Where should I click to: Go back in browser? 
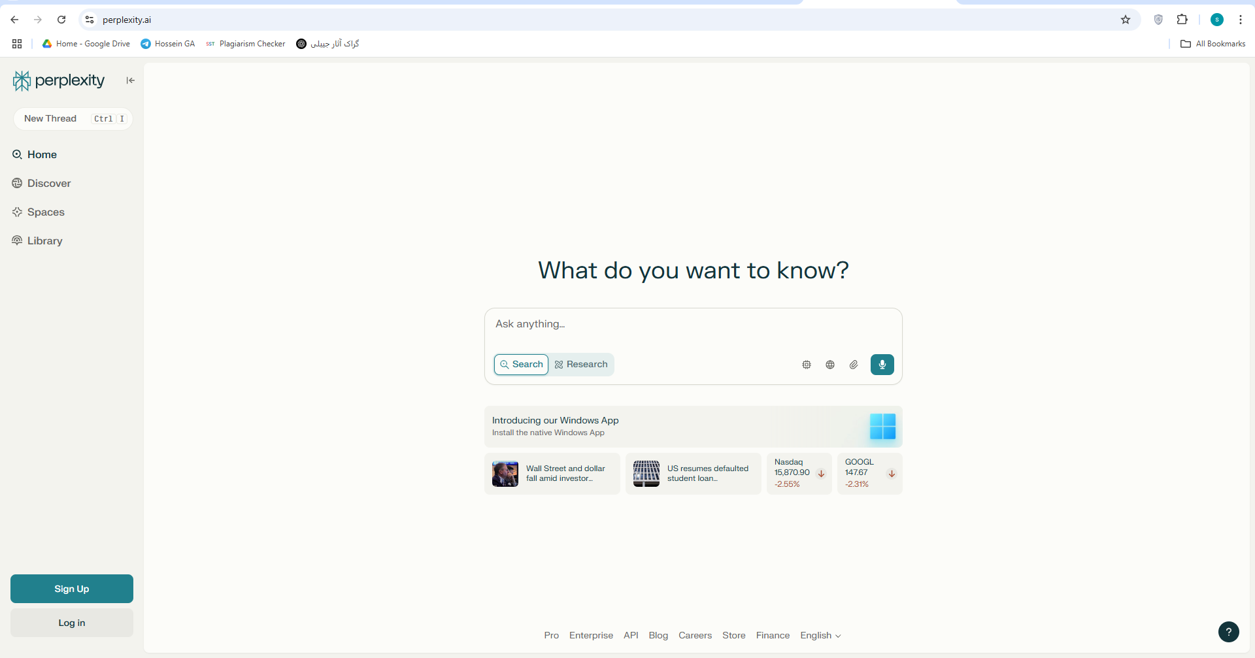[14, 20]
